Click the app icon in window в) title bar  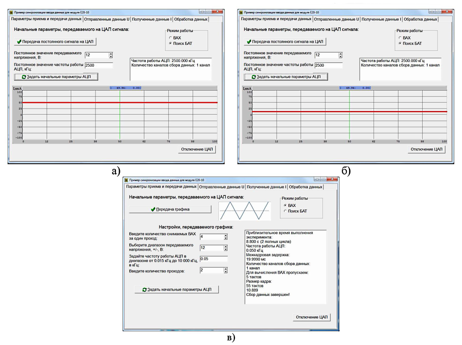coord(126,180)
